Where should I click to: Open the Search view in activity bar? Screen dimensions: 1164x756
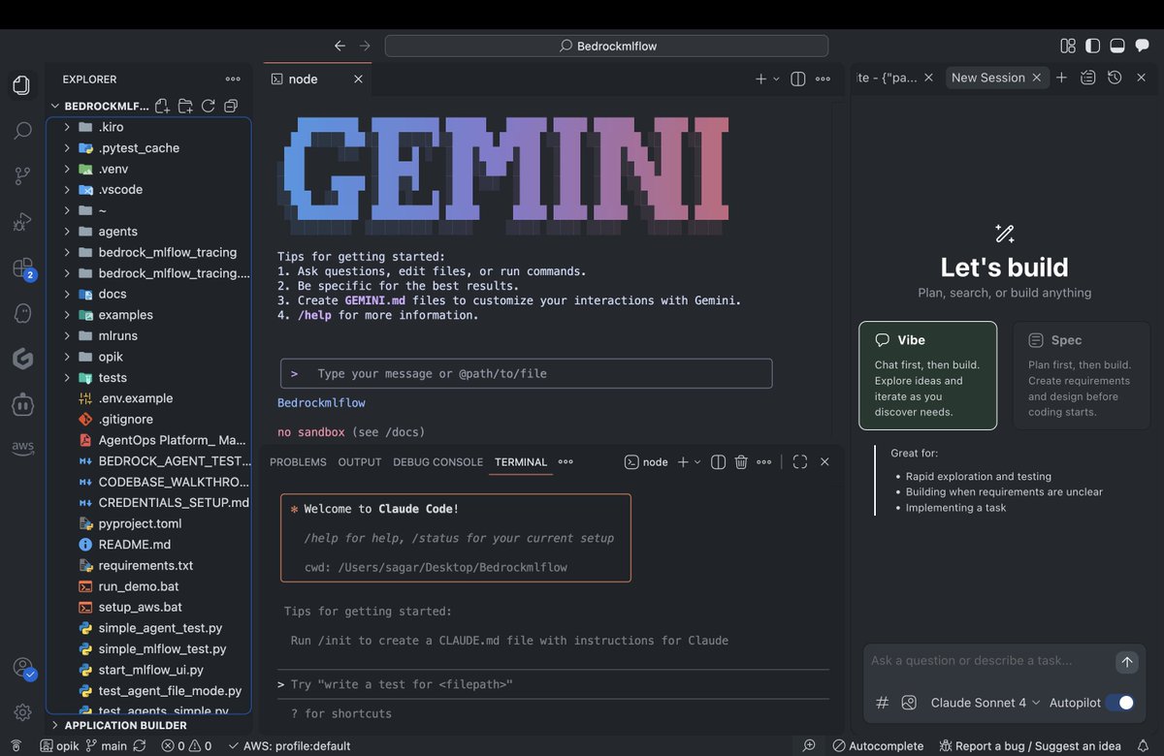click(22, 130)
